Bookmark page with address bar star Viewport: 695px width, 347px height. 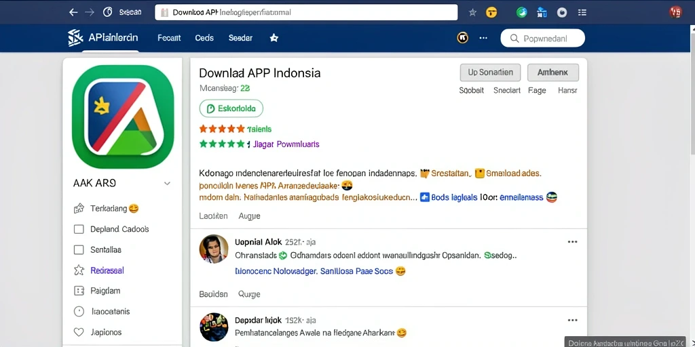point(472,12)
